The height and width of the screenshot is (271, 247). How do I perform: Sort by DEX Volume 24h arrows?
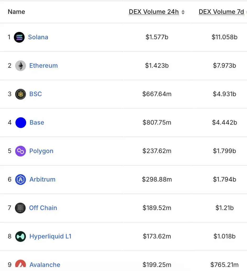pyautogui.click(x=183, y=12)
